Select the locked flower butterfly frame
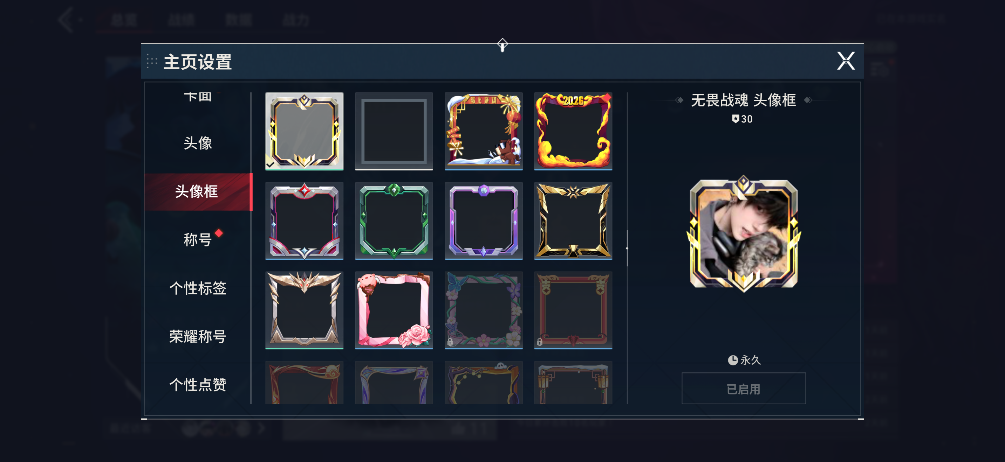 tap(483, 310)
